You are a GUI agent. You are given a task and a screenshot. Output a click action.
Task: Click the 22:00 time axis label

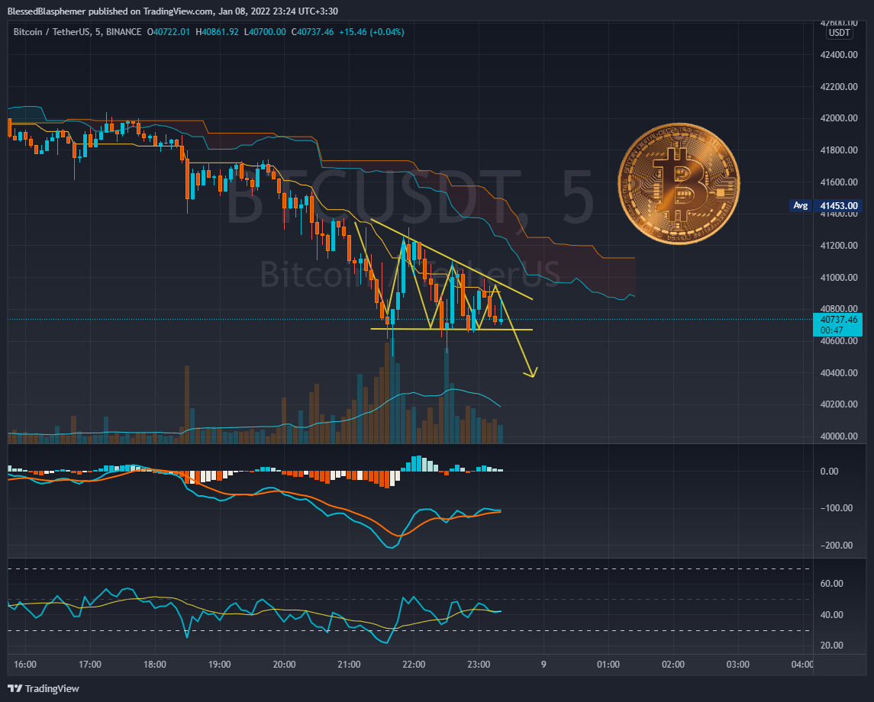pyautogui.click(x=414, y=664)
